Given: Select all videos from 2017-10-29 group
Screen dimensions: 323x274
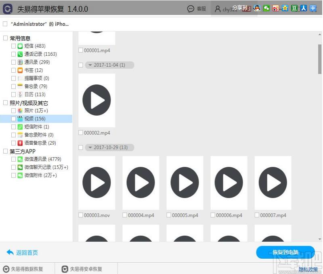Looking at the screenshot, I should [81, 148].
